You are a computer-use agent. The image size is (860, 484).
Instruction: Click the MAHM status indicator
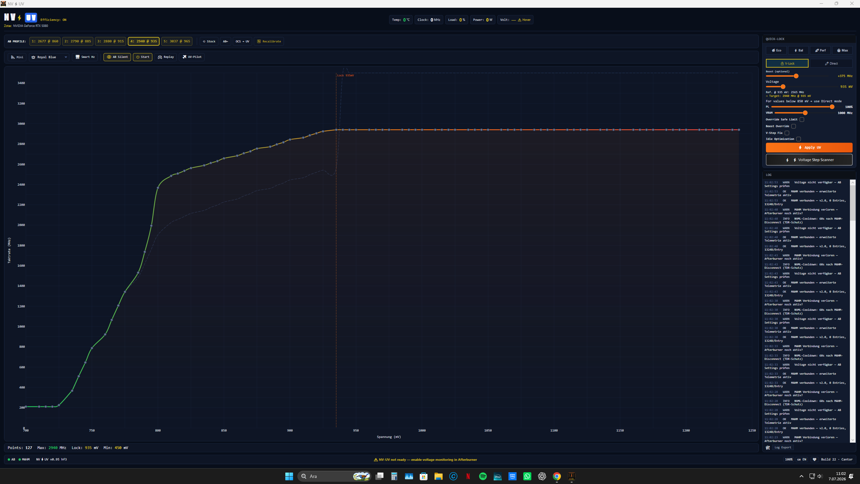pos(24,459)
